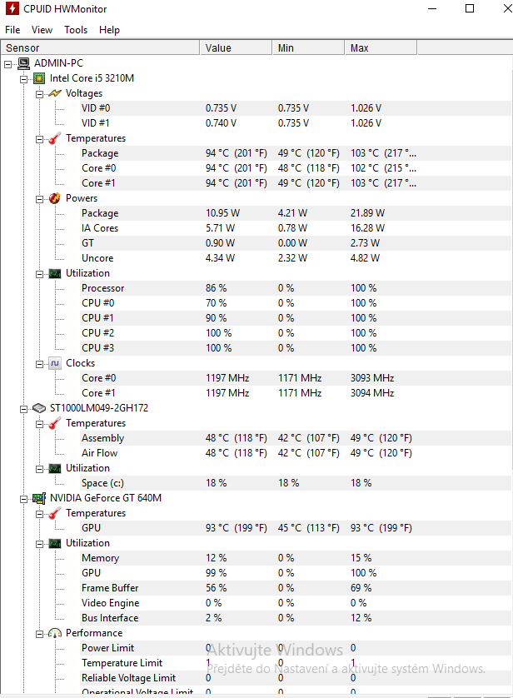Collapse the ADMIN-PC tree node
Image resolution: width=513 pixels, height=698 pixels.
(x=8, y=63)
